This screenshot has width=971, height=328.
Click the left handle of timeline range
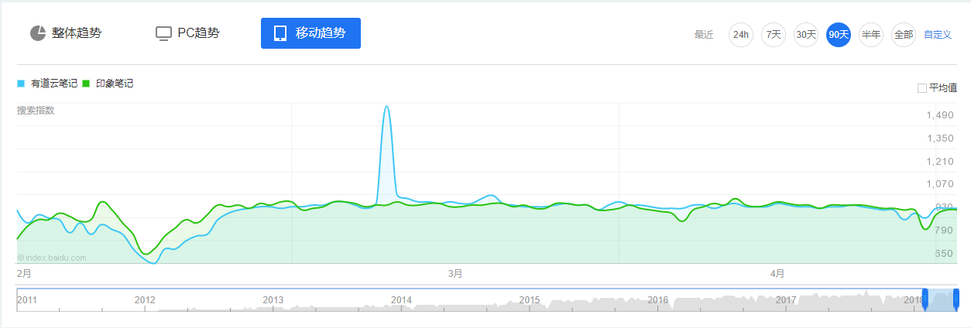pos(925,299)
